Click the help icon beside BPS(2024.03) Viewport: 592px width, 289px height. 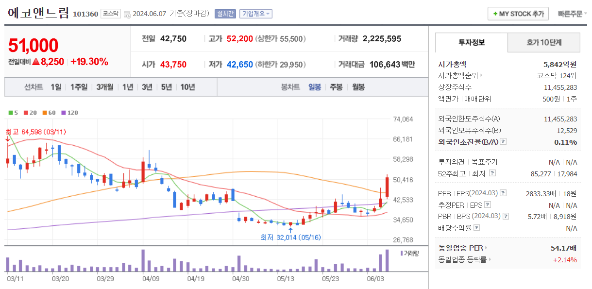click(506, 216)
